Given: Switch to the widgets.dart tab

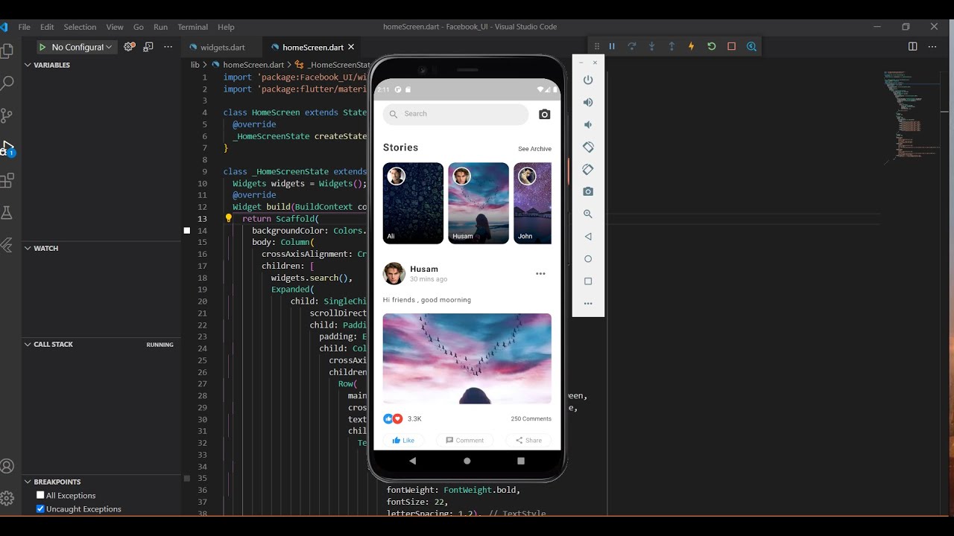Looking at the screenshot, I should pyautogui.click(x=222, y=47).
